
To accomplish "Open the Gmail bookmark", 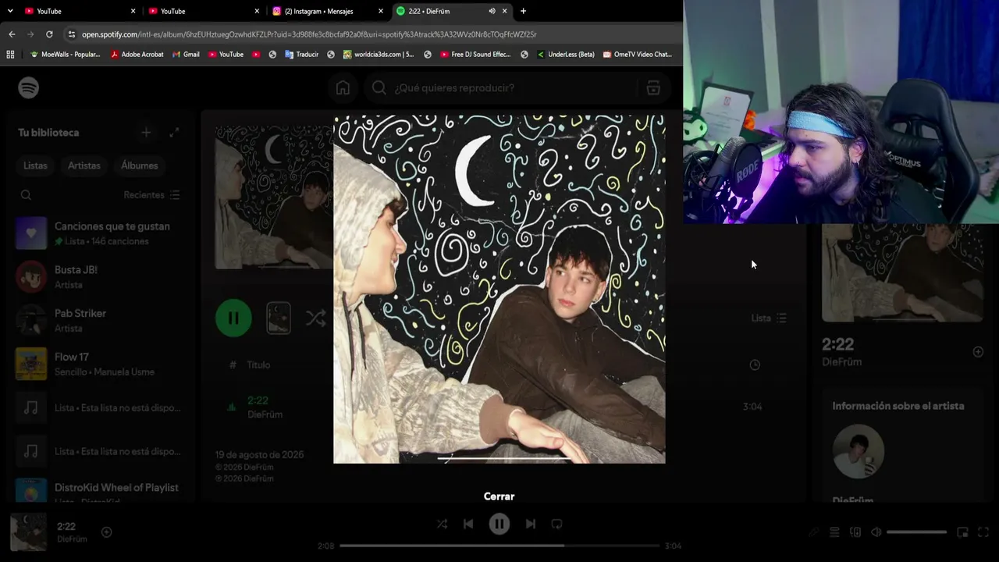I will pos(186,55).
